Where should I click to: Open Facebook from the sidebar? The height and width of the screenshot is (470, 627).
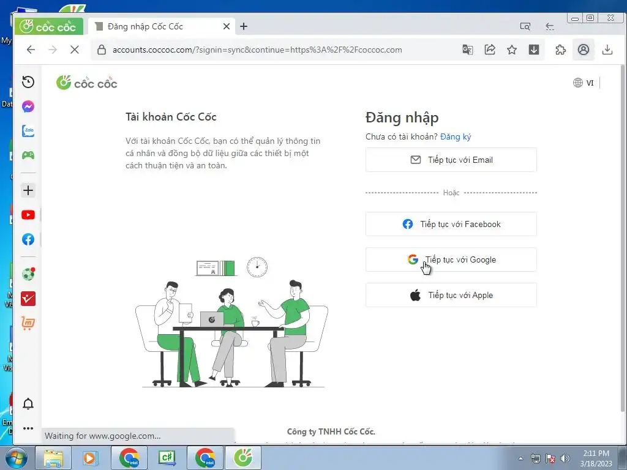28,239
